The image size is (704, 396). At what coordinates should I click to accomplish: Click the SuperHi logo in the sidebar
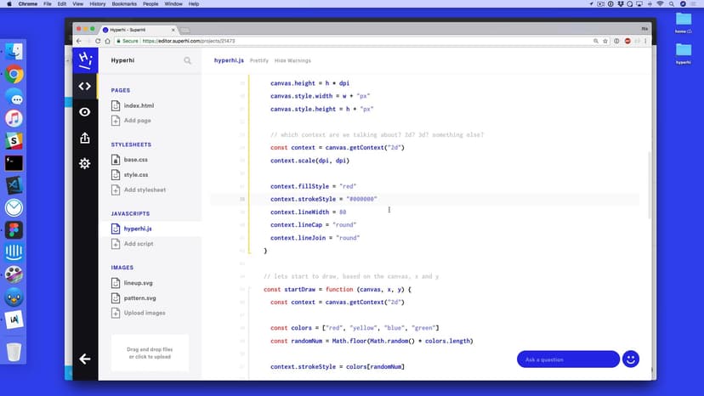point(84,60)
